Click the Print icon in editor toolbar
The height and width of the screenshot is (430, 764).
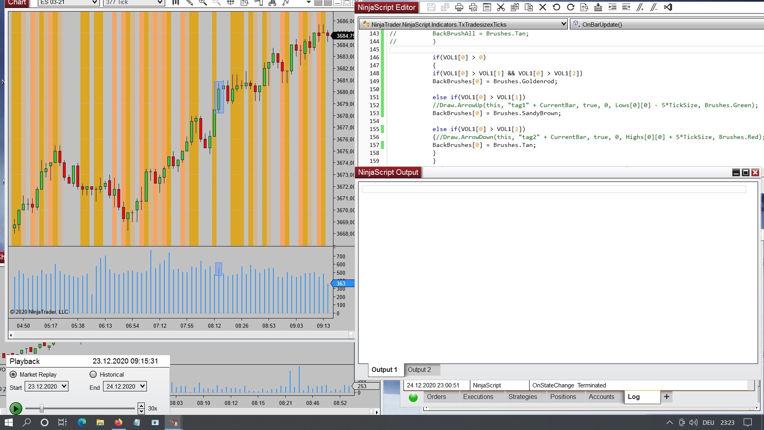pyautogui.click(x=459, y=7)
